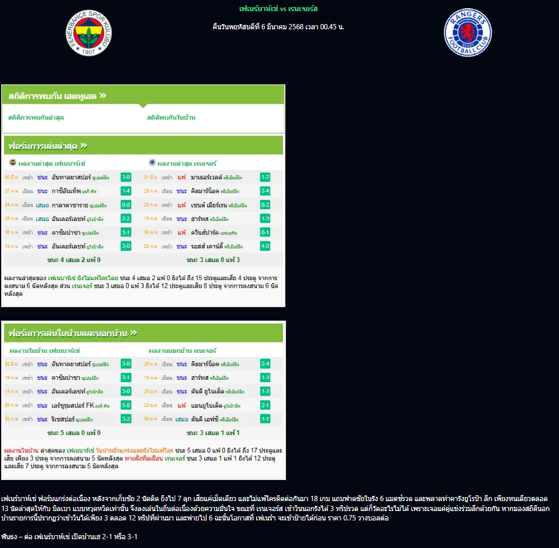Image resolution: width=559 pixels, height=548 pixels.
Task: Click the 0-1 score badge for ควีนส์ปาร์ค
Action: 265,233
